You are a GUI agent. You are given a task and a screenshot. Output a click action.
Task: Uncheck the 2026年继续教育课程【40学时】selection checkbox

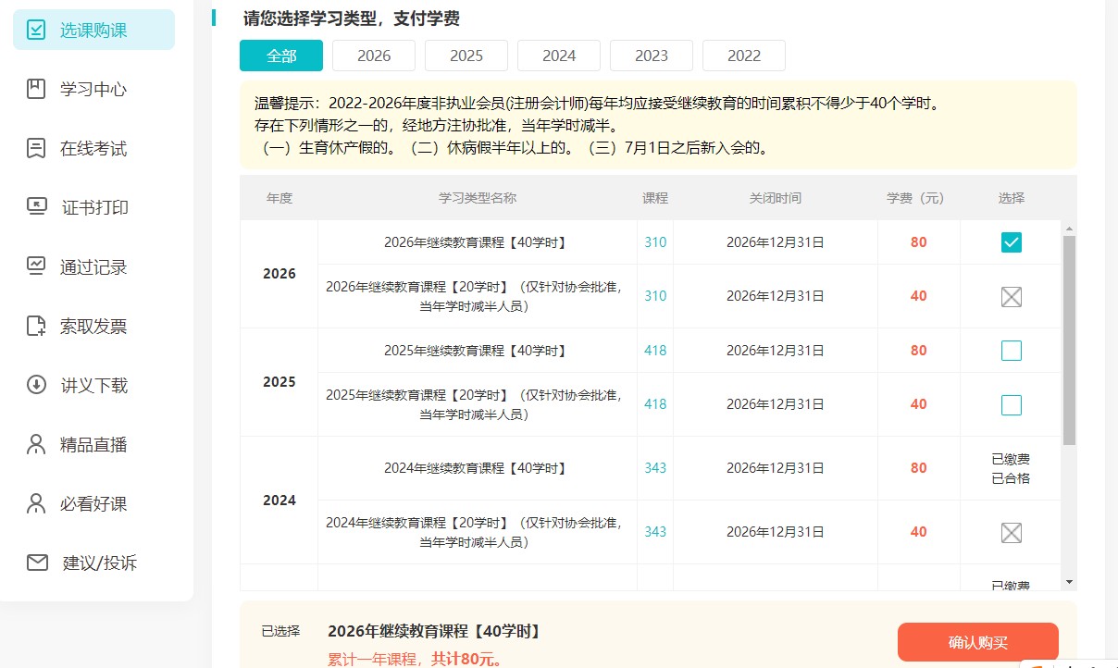[x=1011, y=241]
